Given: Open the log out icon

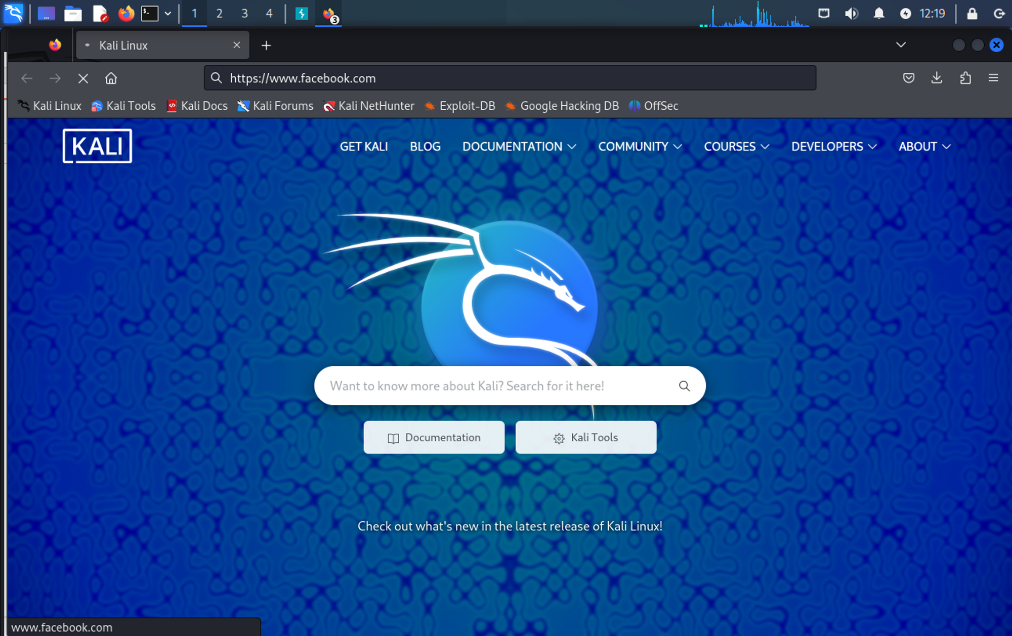Looking at the screenshot, I should coord(999,13).
